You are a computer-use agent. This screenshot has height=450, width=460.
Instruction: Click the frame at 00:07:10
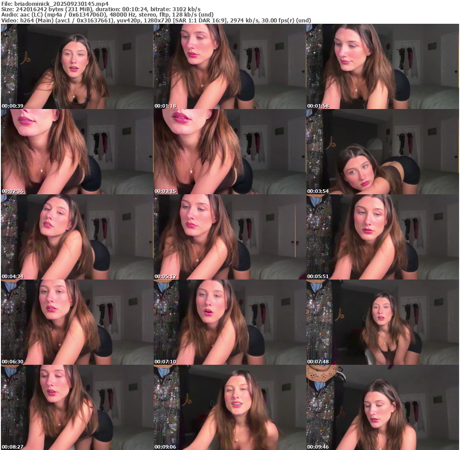click(x=230, y=322)
